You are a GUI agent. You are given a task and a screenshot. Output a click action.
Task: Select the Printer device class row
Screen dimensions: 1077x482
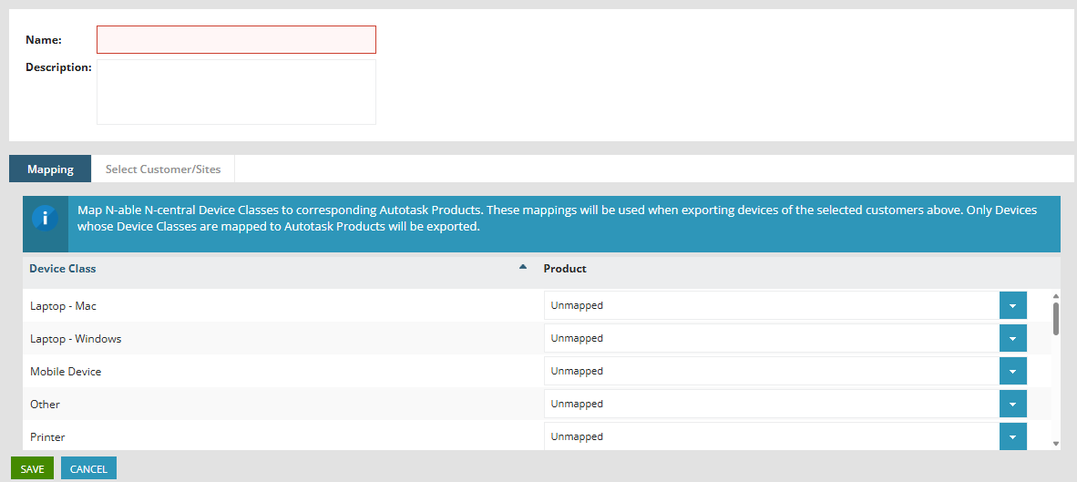[x=47, y=437]
